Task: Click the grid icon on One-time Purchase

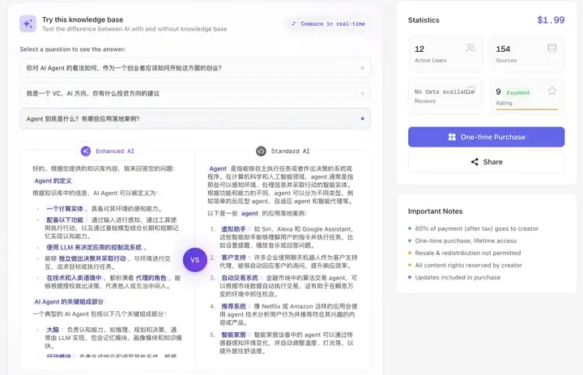Action: (x=452, y=137)
